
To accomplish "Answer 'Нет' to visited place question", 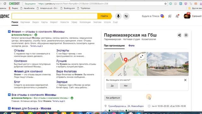I will pos(126,86).
